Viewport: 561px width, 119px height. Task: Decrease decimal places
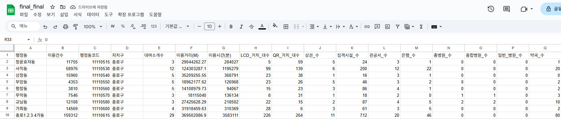tap(133, 27)
